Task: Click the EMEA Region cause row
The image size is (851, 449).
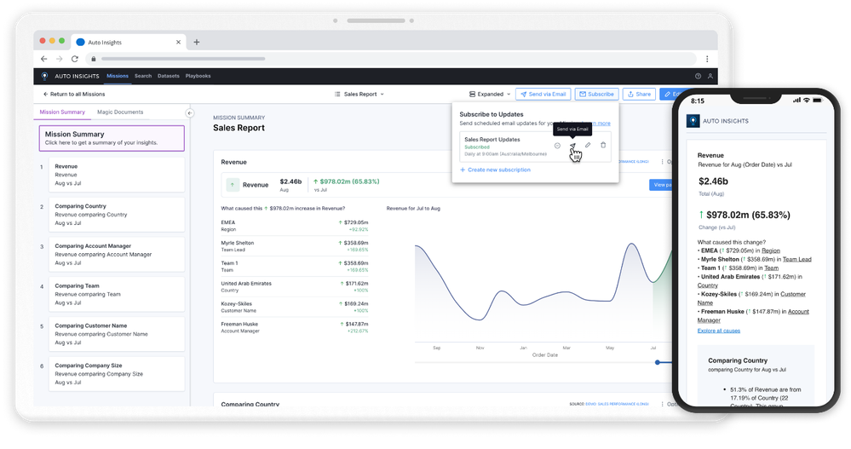Action: (295, 226)
